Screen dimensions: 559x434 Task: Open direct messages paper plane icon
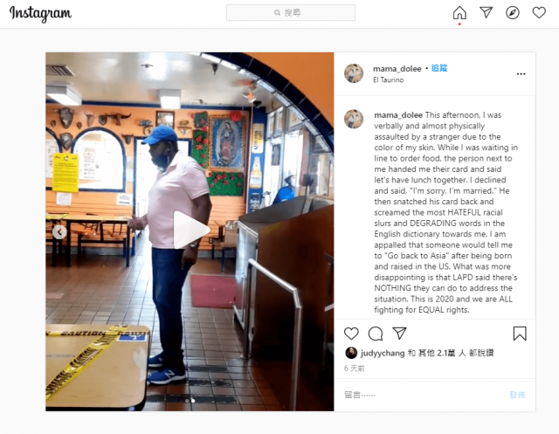tap(486, 13)
